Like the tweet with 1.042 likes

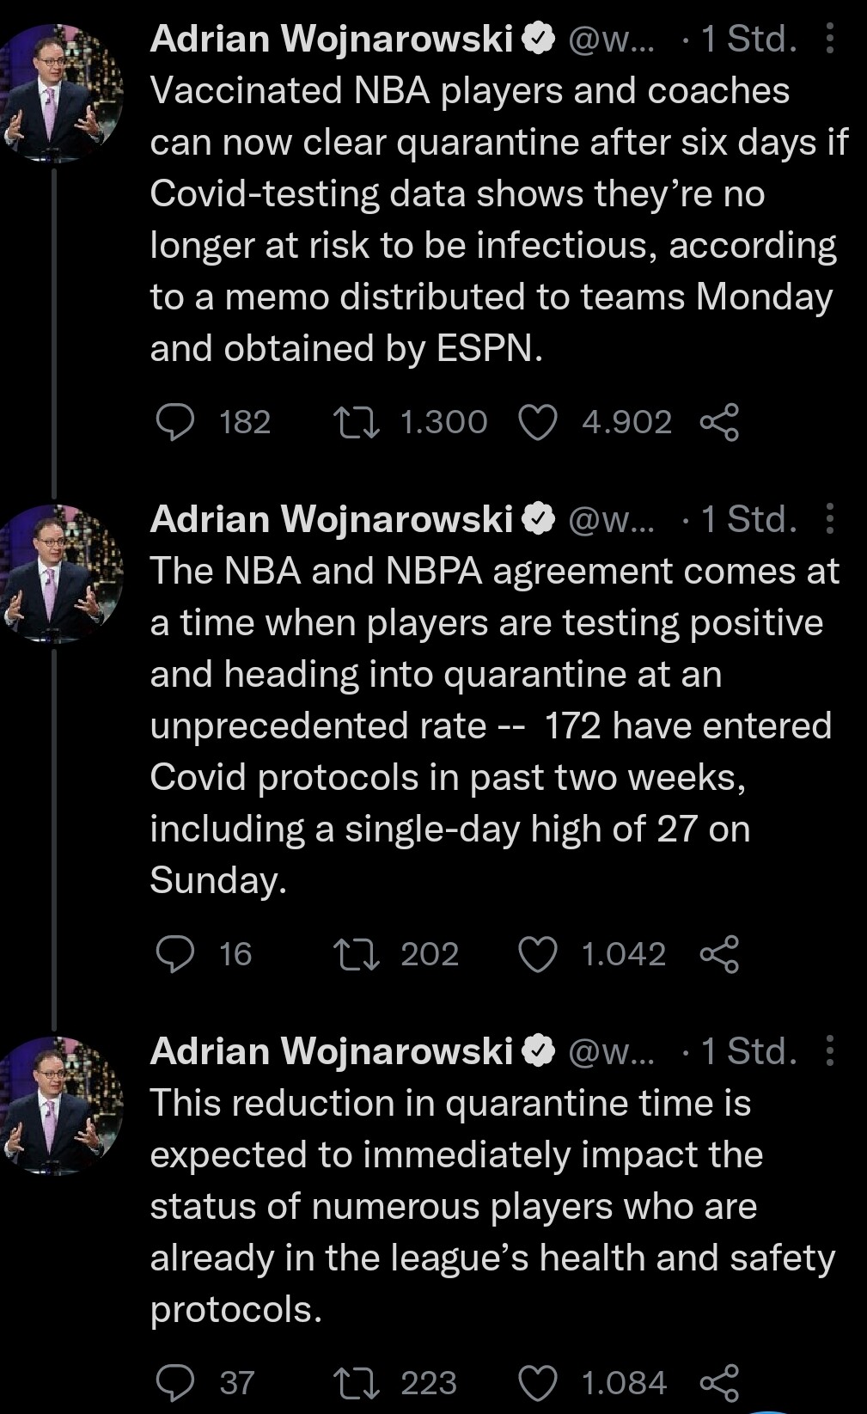point(539,954)
